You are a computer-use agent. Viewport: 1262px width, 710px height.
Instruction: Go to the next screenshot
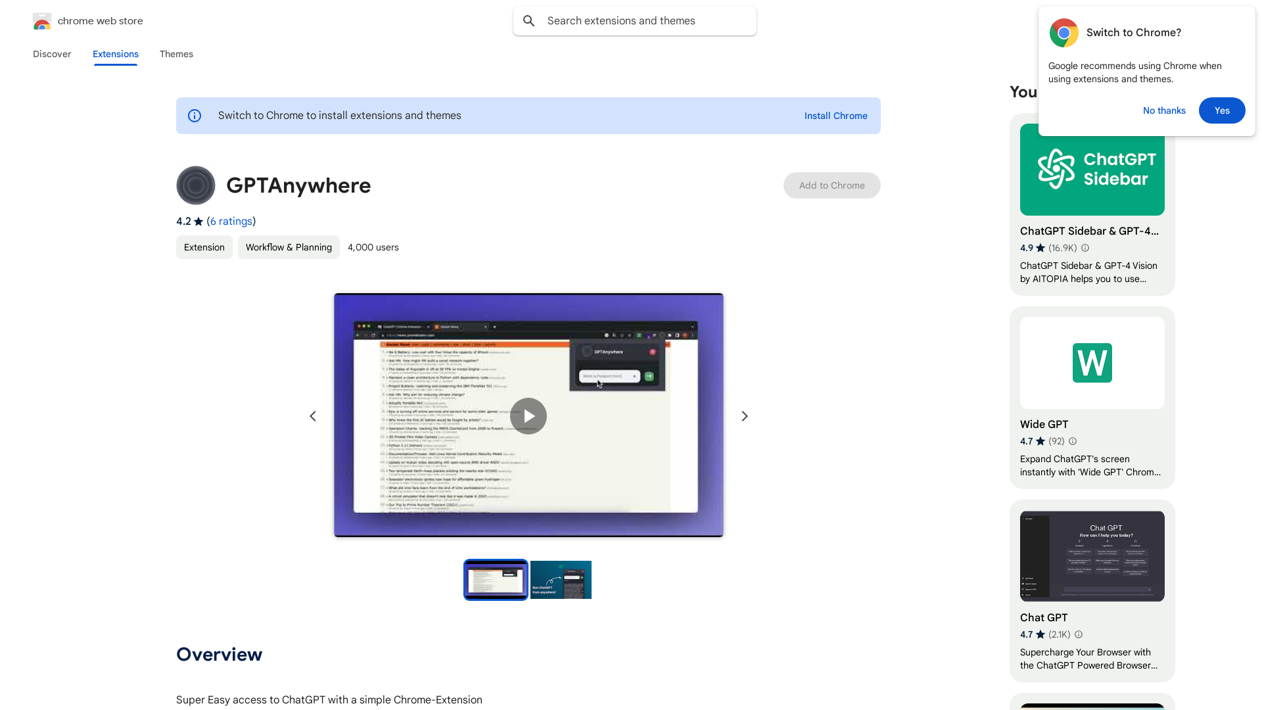(x=745, y=416)
